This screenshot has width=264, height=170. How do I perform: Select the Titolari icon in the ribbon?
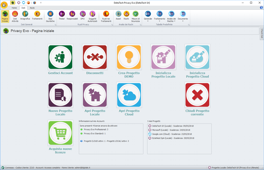click(62, 16)
